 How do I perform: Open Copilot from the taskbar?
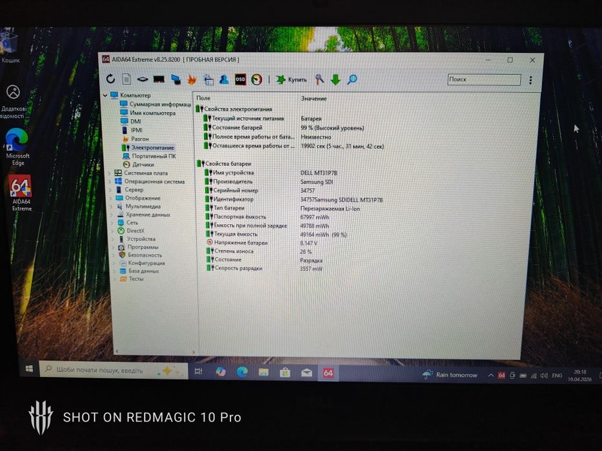[221, 372]
